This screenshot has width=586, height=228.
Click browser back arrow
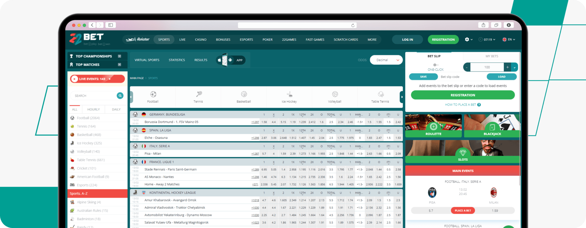click(92, 25)
